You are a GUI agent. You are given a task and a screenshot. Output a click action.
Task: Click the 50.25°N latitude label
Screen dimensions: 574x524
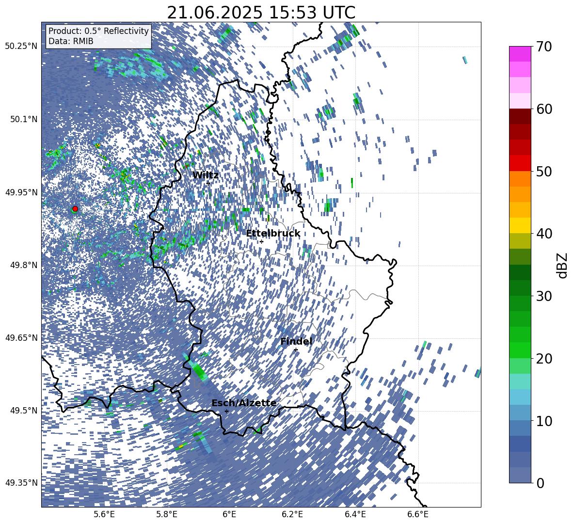[x=21, y=47]
